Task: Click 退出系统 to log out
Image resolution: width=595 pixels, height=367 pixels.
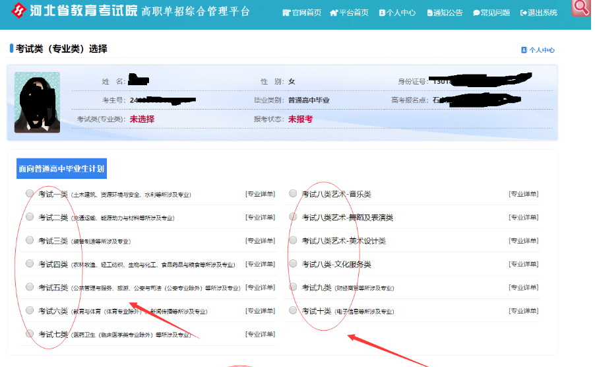Action: pos(538,13)
